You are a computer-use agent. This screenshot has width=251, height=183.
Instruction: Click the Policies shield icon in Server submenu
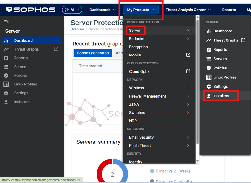[x=209, y=68]
